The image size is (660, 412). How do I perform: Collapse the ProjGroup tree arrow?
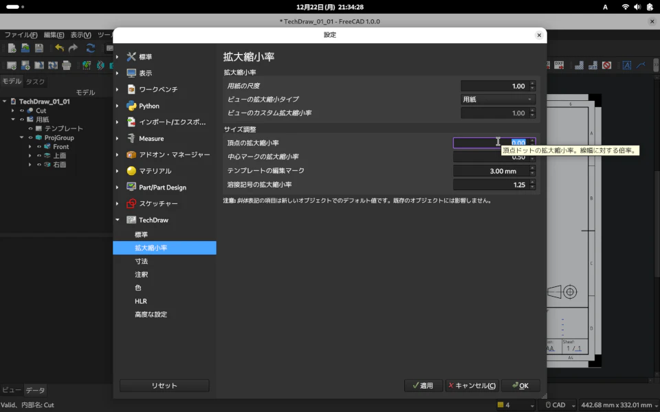tap(21, 137)
